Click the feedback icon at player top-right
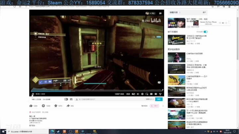The height and width of the screenshot is (134, 239). pos(160,13)
